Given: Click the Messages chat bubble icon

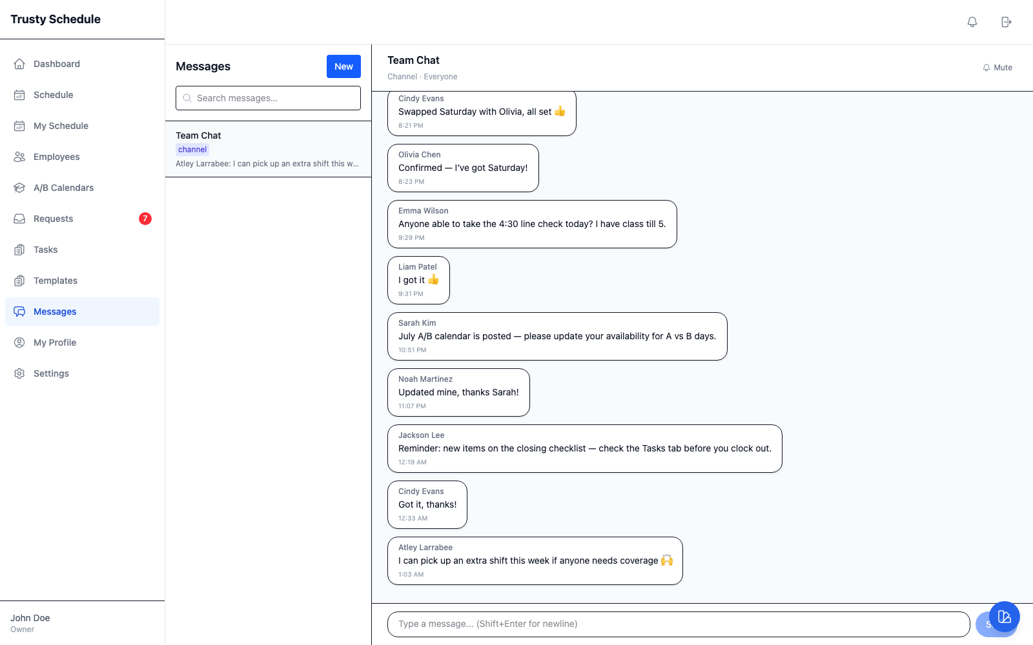Looking at the screenshot, I should (19, 312).
